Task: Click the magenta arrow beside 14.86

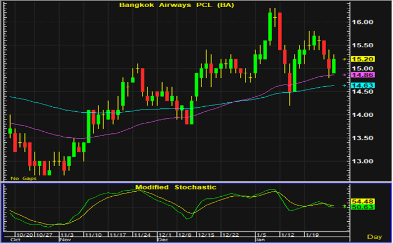Action: click(345, 74)
